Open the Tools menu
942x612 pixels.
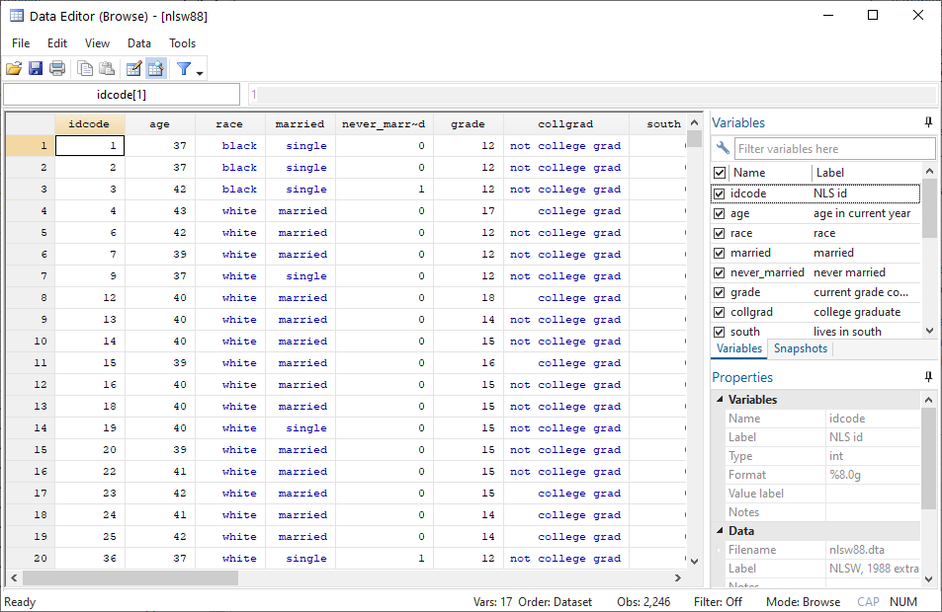point(182,43)
